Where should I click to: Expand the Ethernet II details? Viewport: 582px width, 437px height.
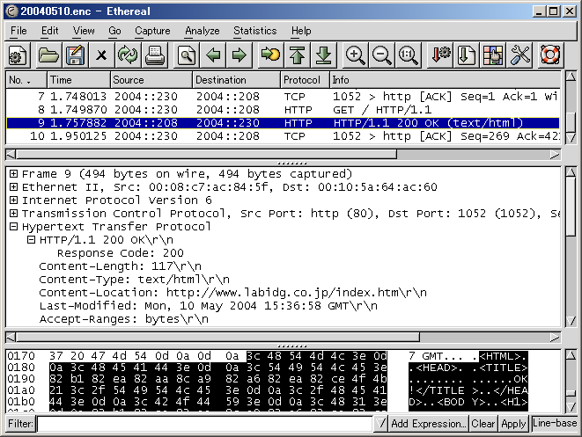pos(14,187)
